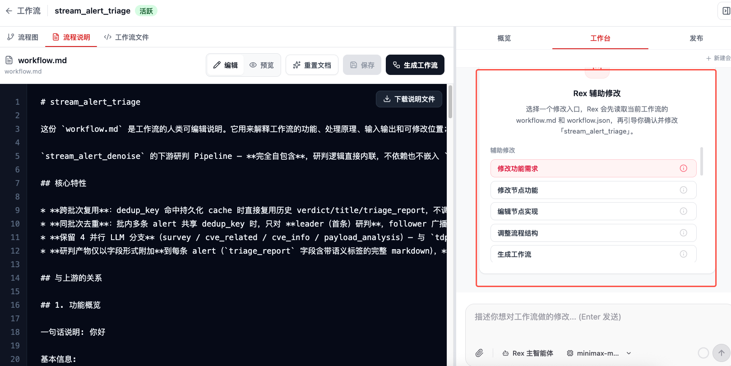Image resolution: width=731 pixels, height=366 pixels.
Task: Click the info icon for 生成工作流 option
Action: (x=684, y=254)
